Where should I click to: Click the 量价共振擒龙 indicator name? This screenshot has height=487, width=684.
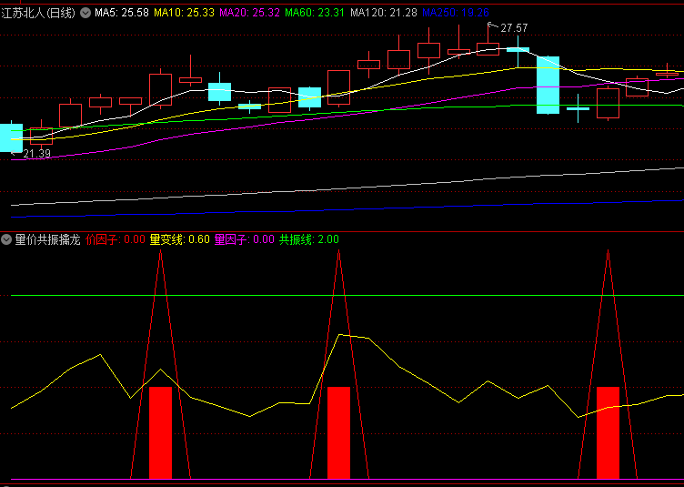point(47,239)
